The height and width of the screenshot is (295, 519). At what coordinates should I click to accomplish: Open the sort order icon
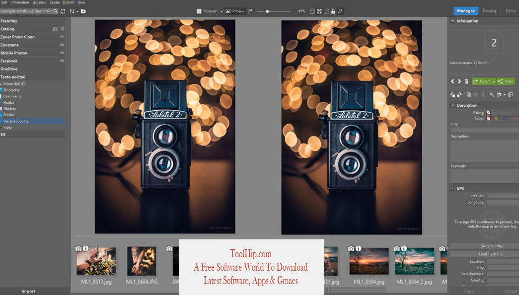(72, 11)
